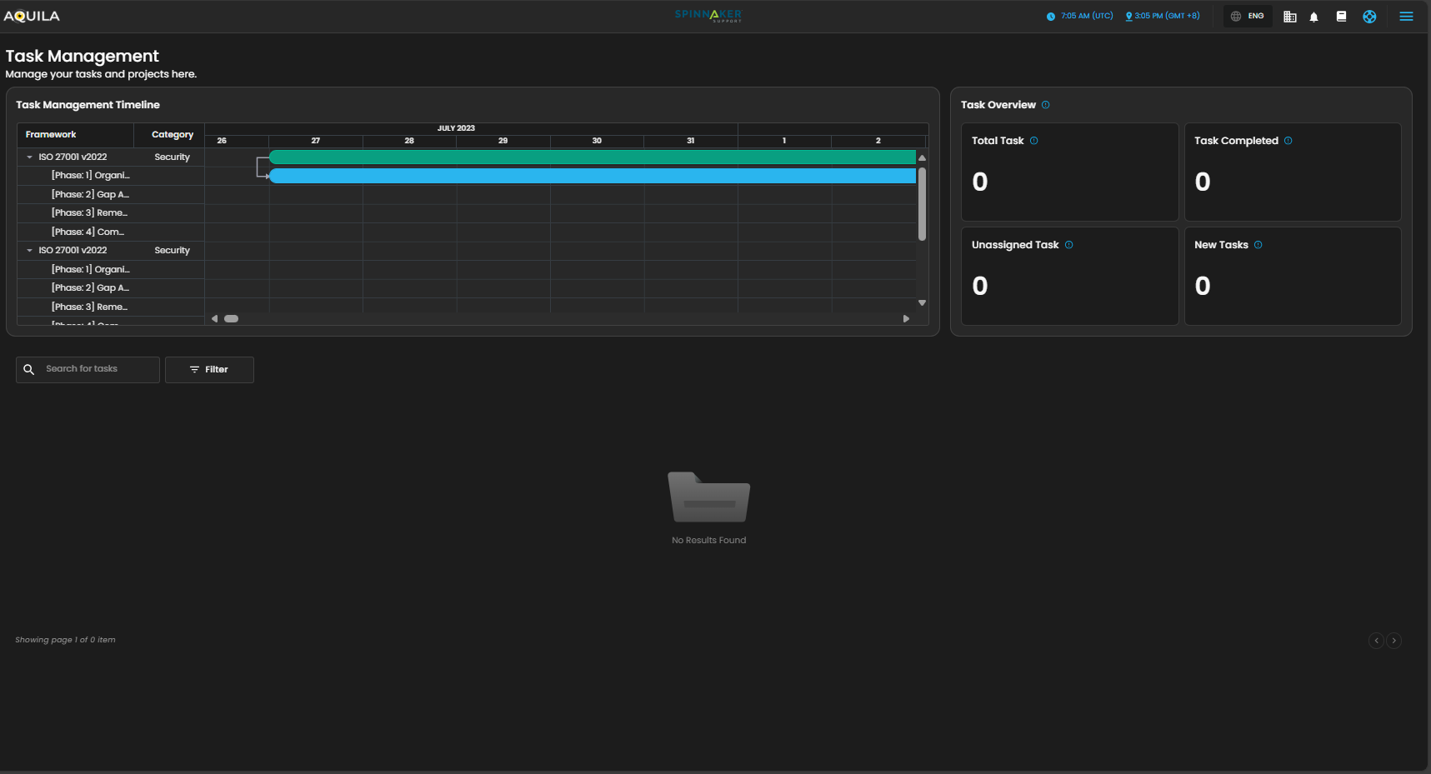The width and height of the screenshot is (1431, 774).
Task: Open the notifications bell
Action: point(1314,17)
